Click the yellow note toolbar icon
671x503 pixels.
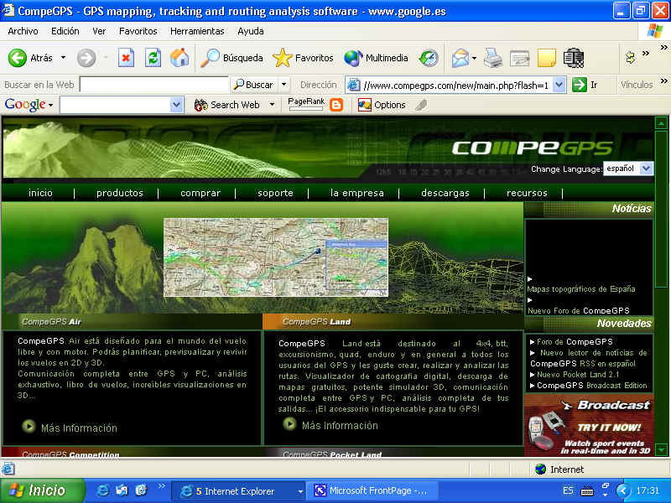tap(547, 58)
